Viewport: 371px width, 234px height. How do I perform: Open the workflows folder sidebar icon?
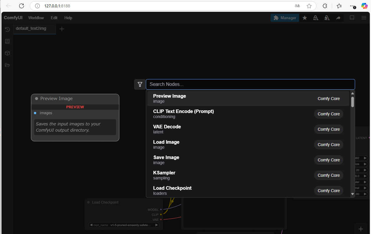[7, 65]
